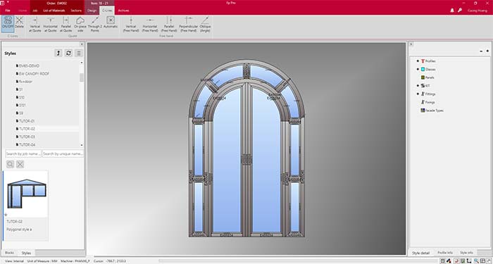493x264 pixels.
Task: Select TUTOR-03 in styles list
Action: (27, 137)
